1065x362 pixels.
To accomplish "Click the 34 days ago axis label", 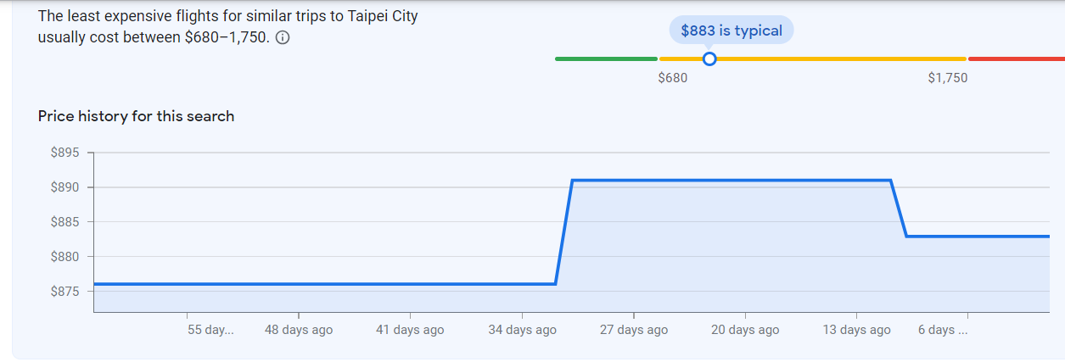I will [x=522, y=330].
